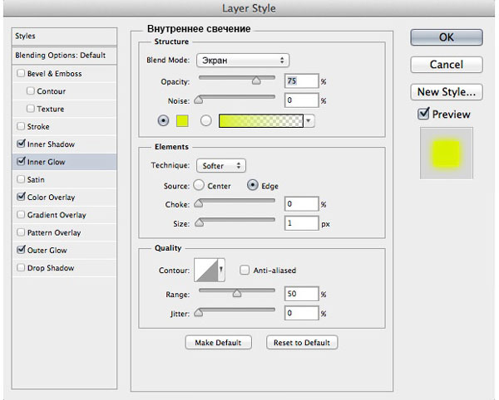Enable the Anti-aliased checkbox
This screenshot has width=499, height=400.
(x=245, y=271)
